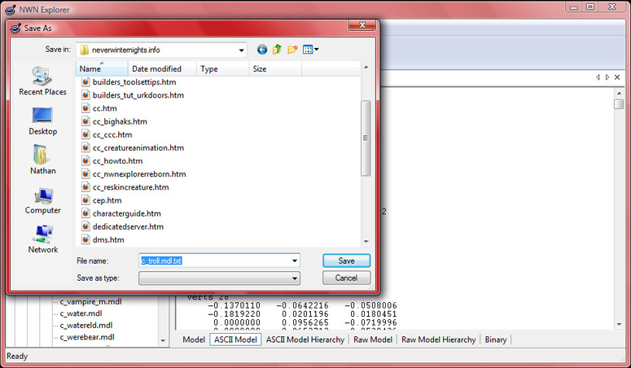Viewport: 631px width, 368px height.
Task: Create a new folder icon
Action: click(x=292, y=50)
